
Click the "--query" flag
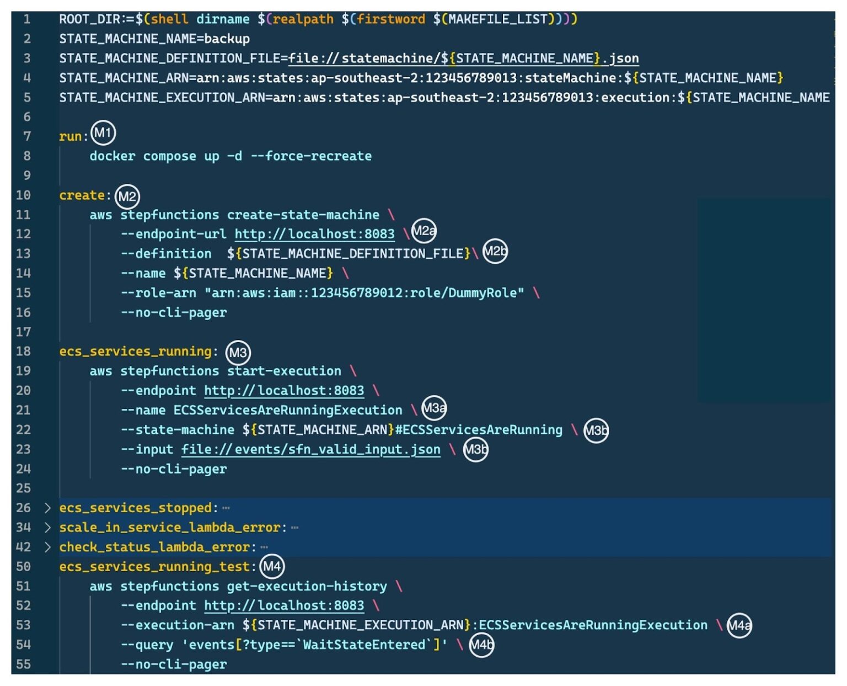147,645
